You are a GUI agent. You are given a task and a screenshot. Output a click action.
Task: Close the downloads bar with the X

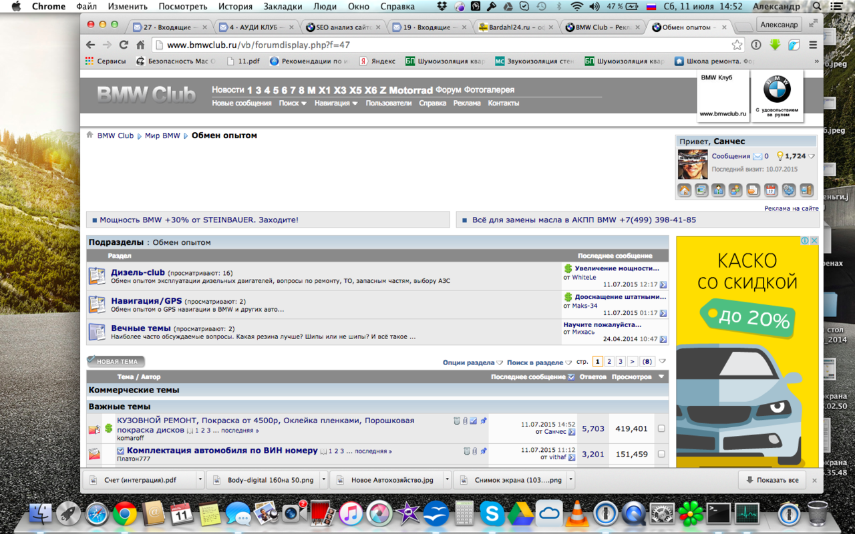814,480
